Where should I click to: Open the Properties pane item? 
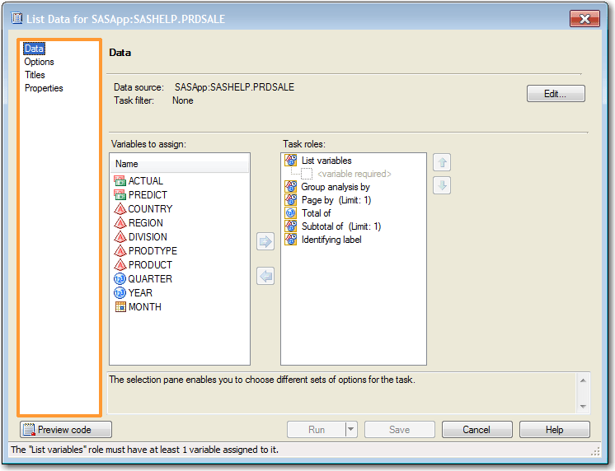[x=44, y=88]
